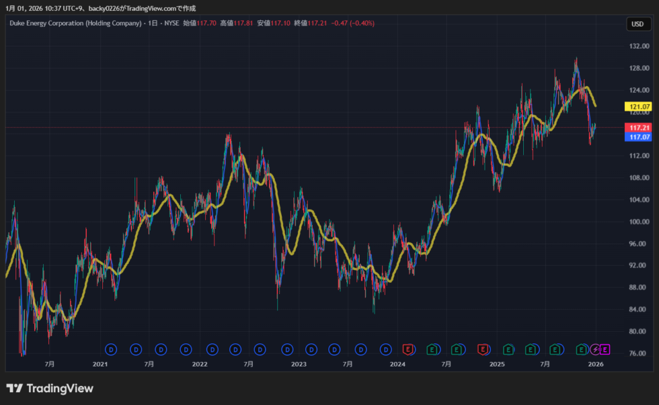Click the last blue D marker before the red E
The width and height of the screenshot is (659, 405).
coord(385,349)
